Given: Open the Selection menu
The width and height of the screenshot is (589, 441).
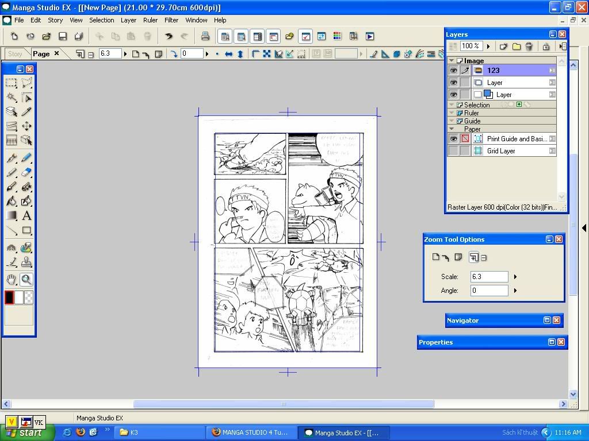Looking at the screenshot, I should pos(101,20).
